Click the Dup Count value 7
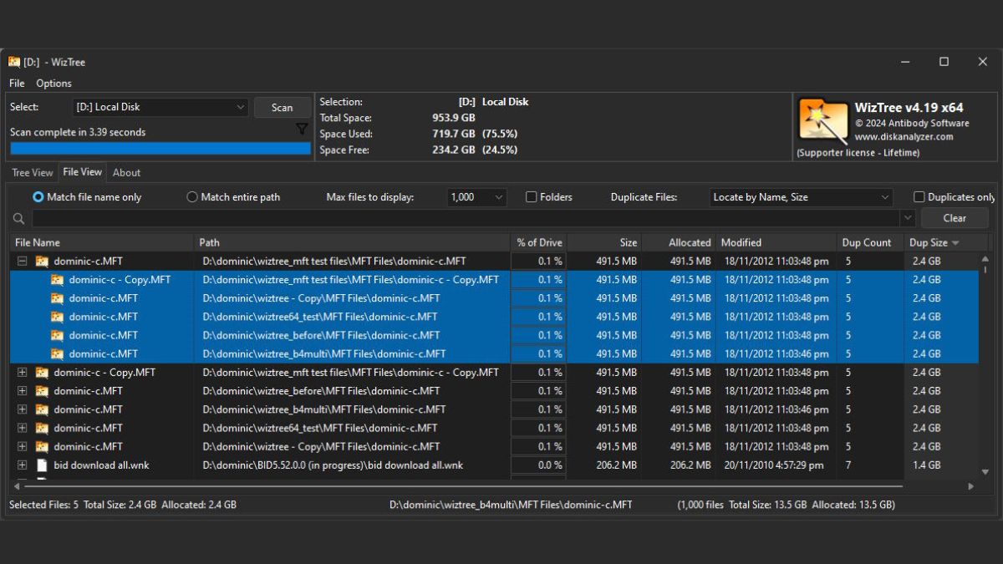Screen dimensions: 1003x564 click(848, 465)
